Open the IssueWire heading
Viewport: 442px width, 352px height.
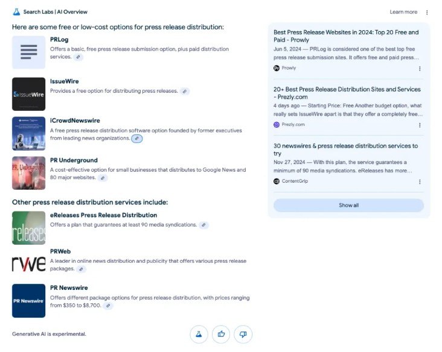pos(64,81)
